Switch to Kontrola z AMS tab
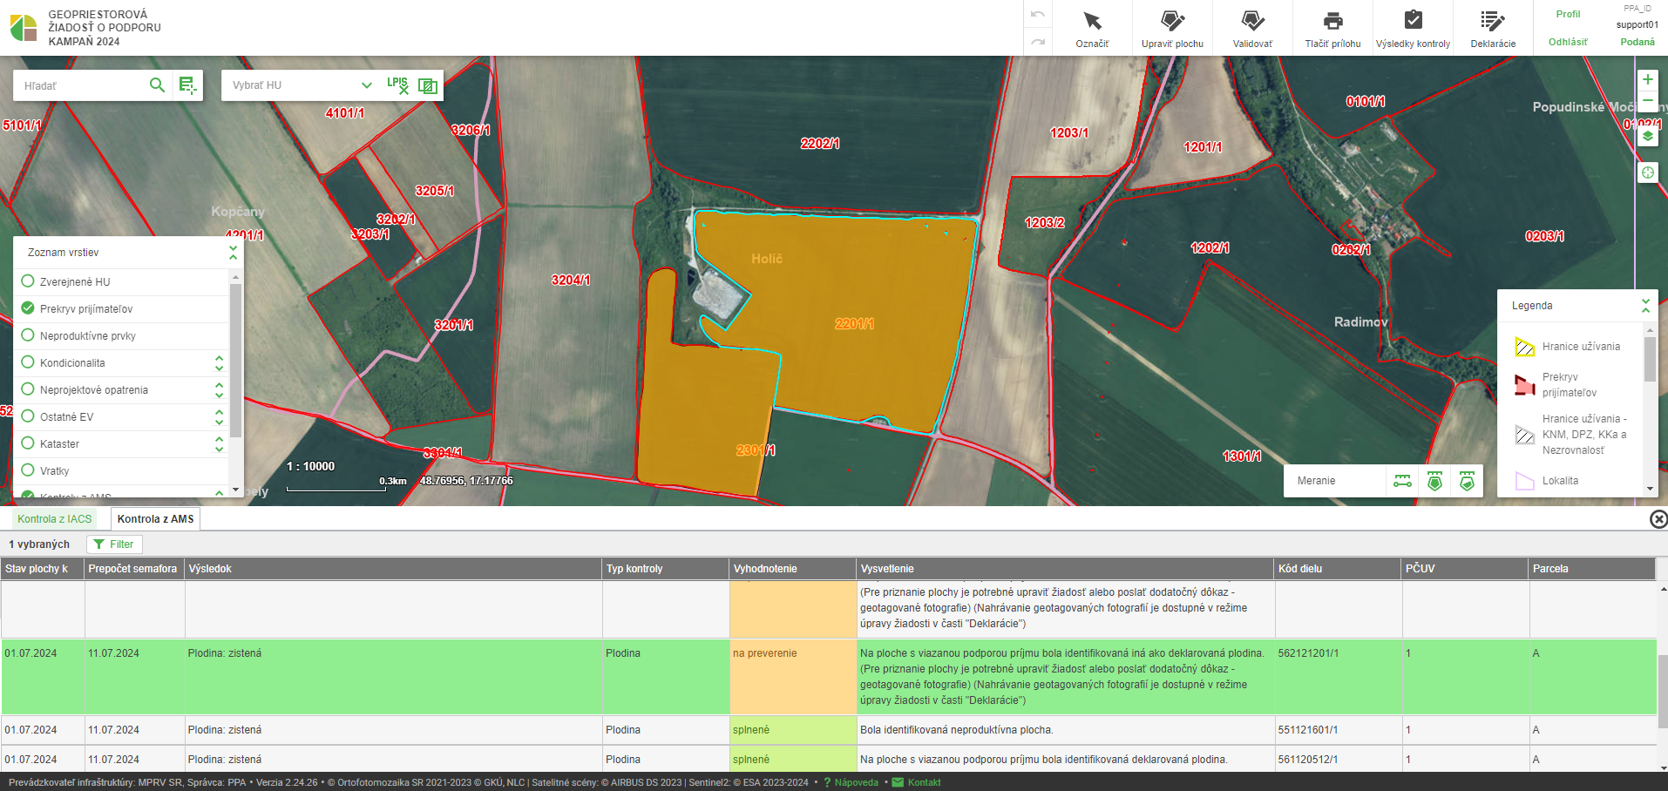 click(155, 519)
